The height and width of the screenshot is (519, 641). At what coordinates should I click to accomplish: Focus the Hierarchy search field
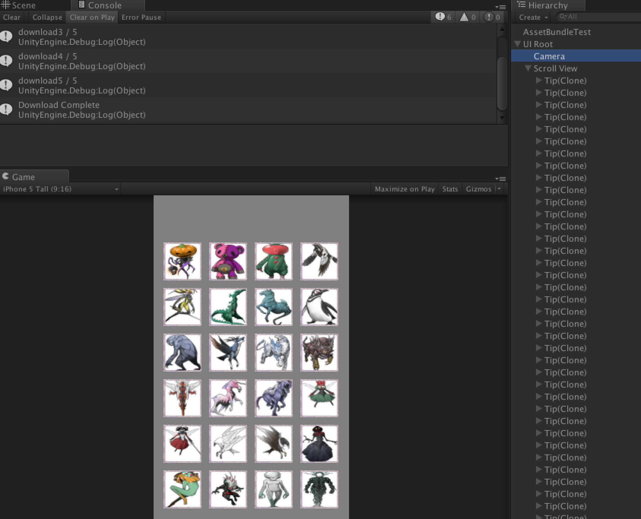click(x=599, y=17)
